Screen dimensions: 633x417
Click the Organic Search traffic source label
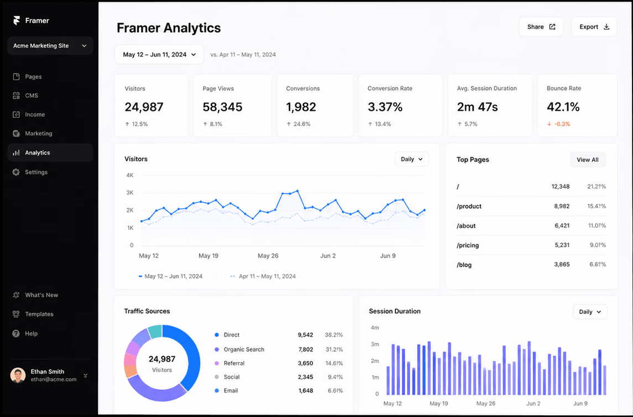pos(244,349)
